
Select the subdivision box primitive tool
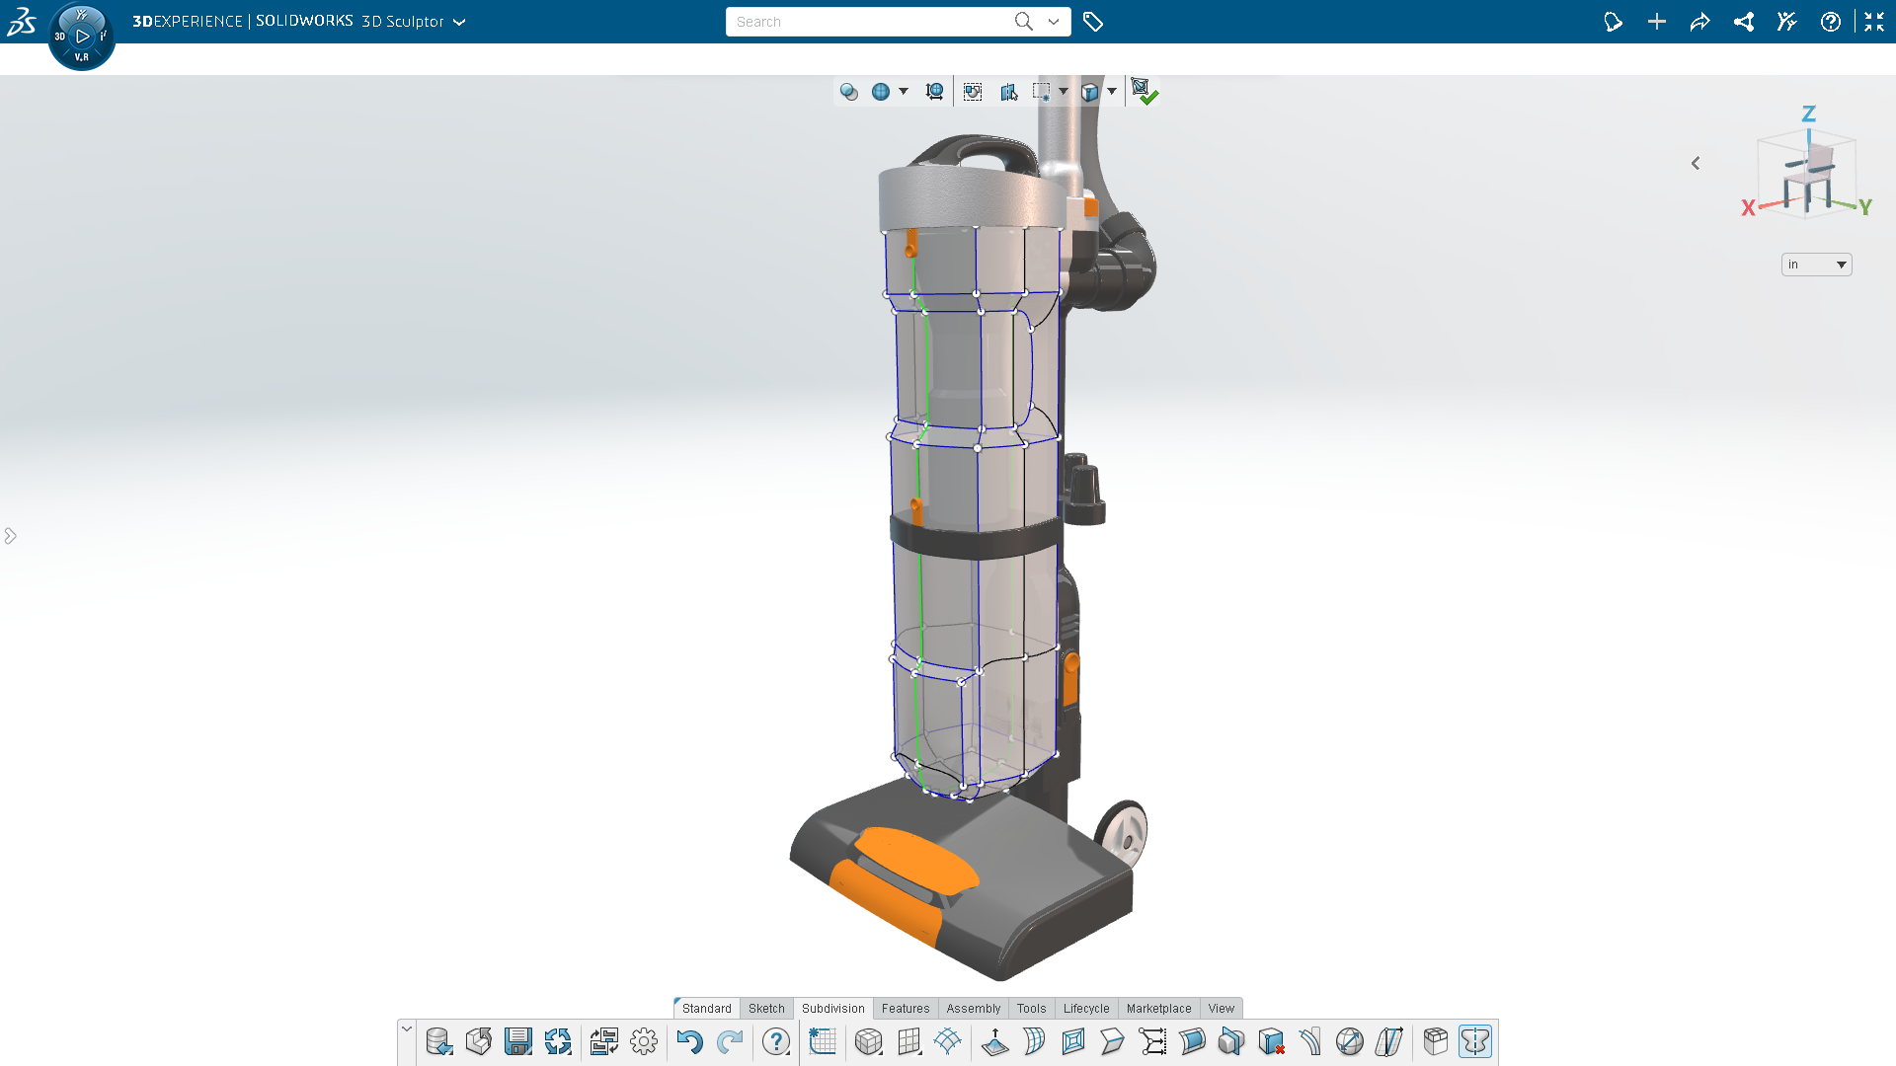coord(868,1041)
